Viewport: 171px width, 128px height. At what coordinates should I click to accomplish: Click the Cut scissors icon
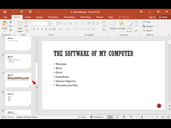pos(10,22)
